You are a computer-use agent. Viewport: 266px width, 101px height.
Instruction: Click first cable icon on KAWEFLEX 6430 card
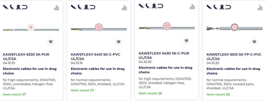(x=141, y=6)
